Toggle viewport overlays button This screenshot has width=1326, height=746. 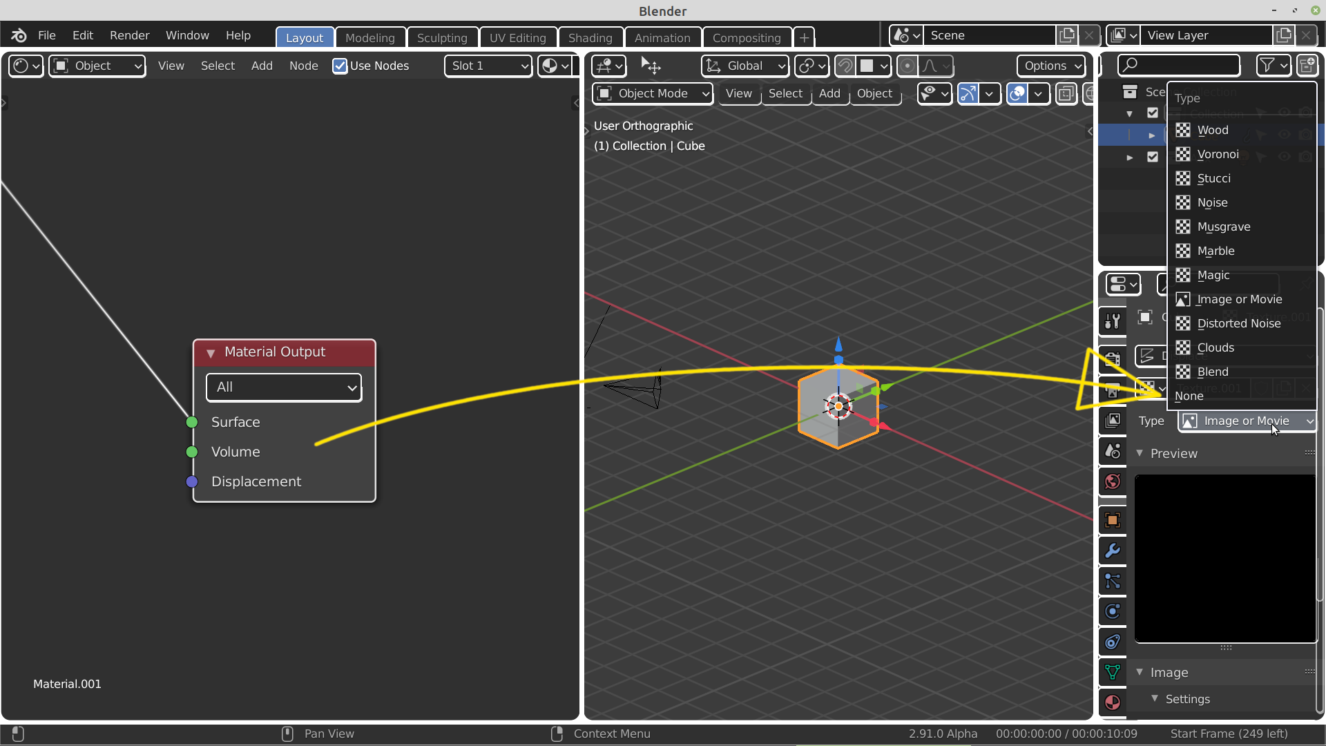point(1017,93)
